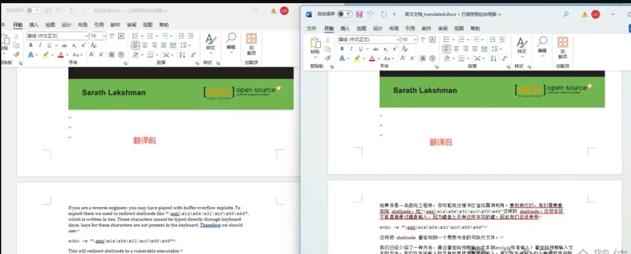Image resolution: width=631 pixels, height=254 pixels.
Task: Select Format Painter brush in right window
Action: point(327,58)
